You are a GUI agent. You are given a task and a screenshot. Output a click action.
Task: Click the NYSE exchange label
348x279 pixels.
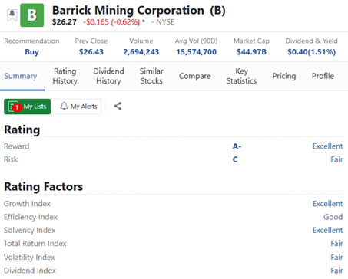coord(165,22)
